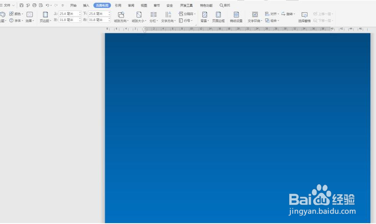
Task: Increase bottom margin with stepper up arrow
Action: pos(109,12)
